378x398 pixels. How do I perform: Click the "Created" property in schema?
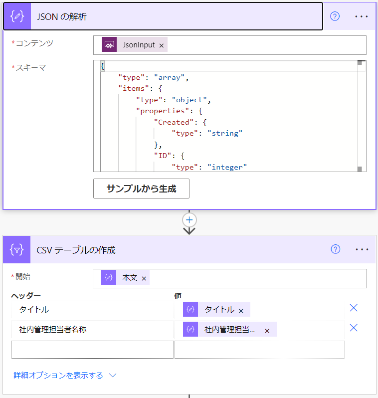[174, 122]
